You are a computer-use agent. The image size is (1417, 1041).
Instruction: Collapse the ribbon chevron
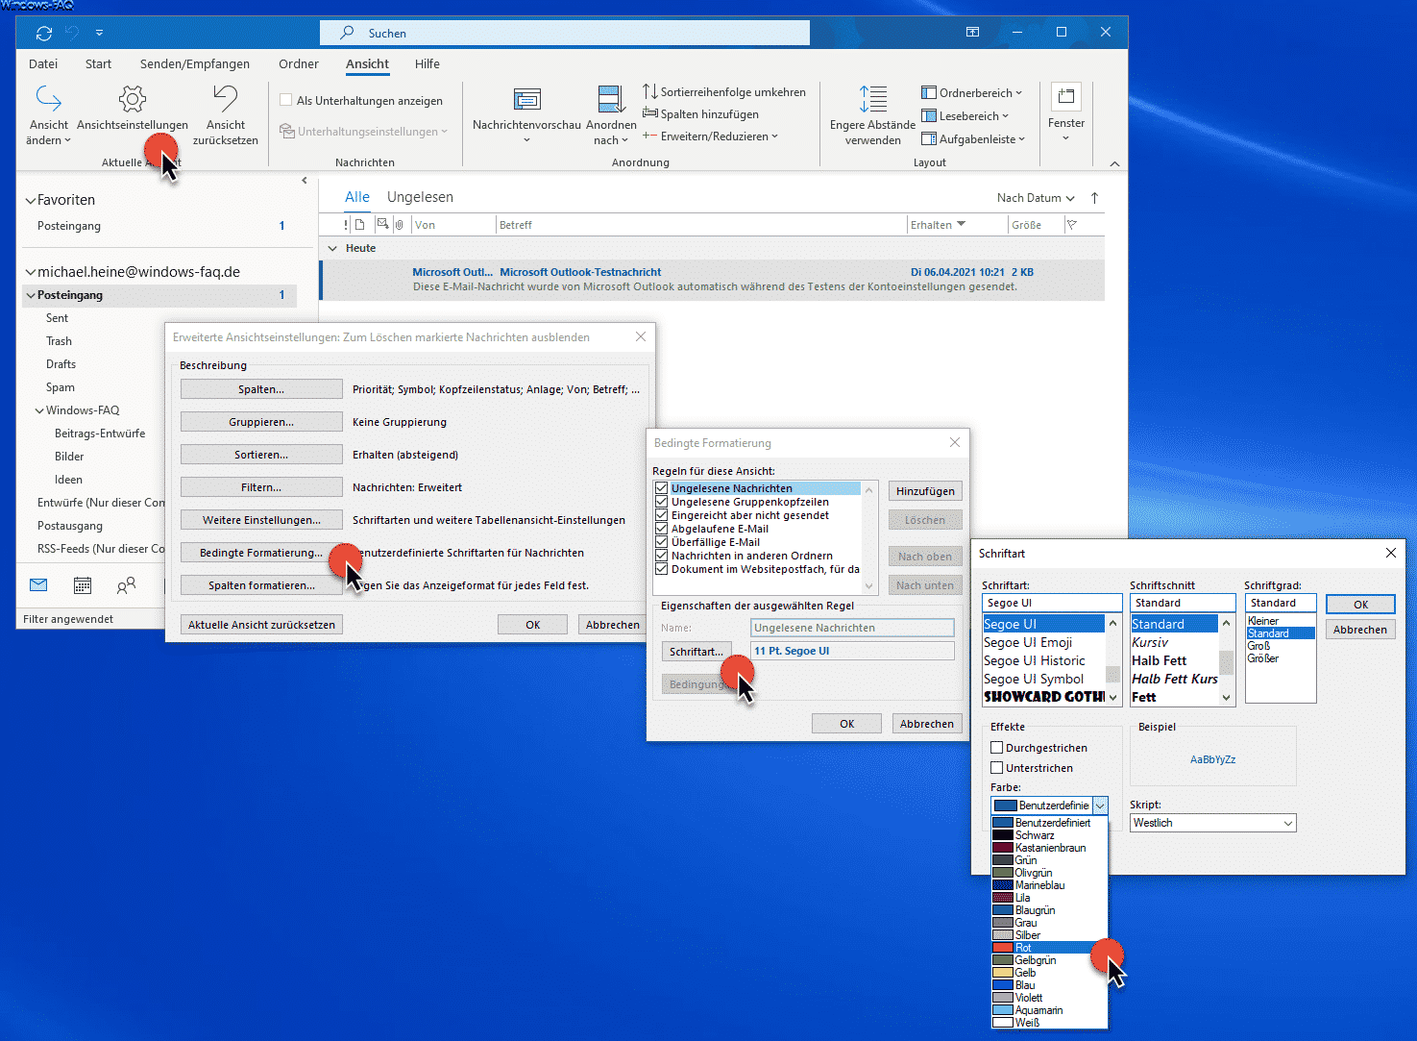(x=1114, y=164)
